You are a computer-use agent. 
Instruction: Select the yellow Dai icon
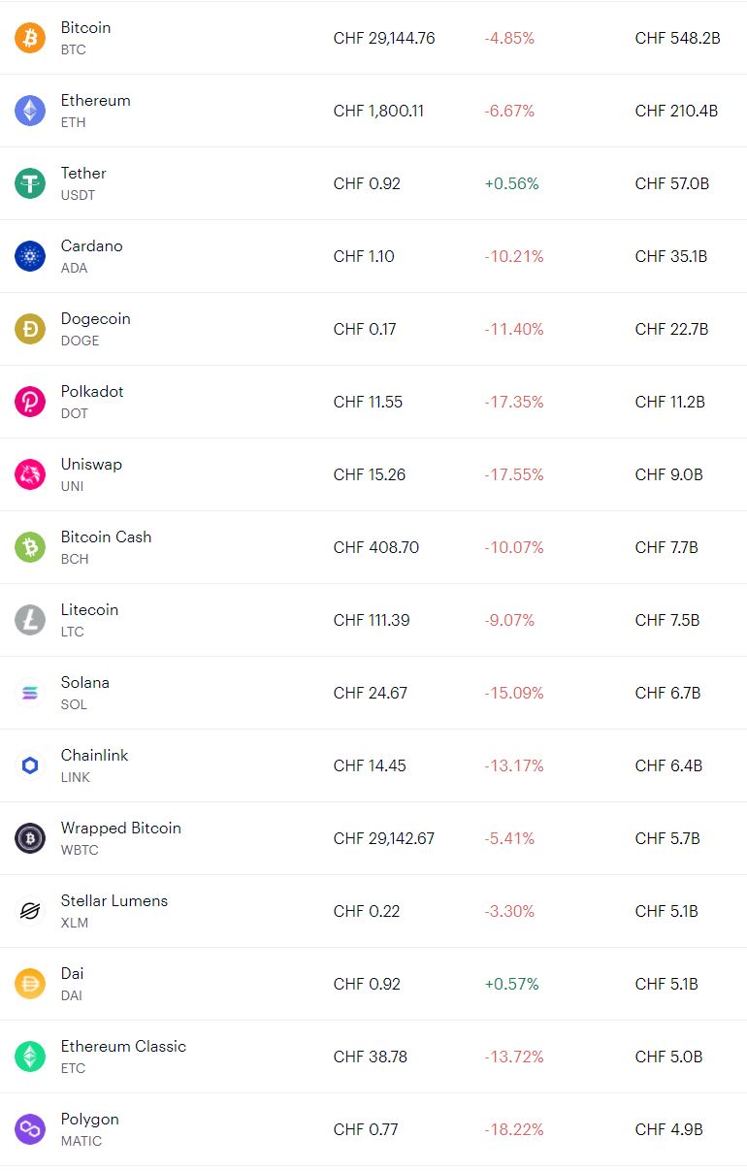(30, 984)
